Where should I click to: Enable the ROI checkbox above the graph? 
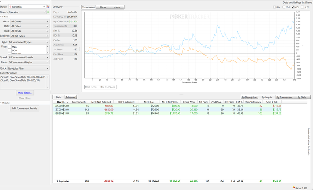coord(275,7)
